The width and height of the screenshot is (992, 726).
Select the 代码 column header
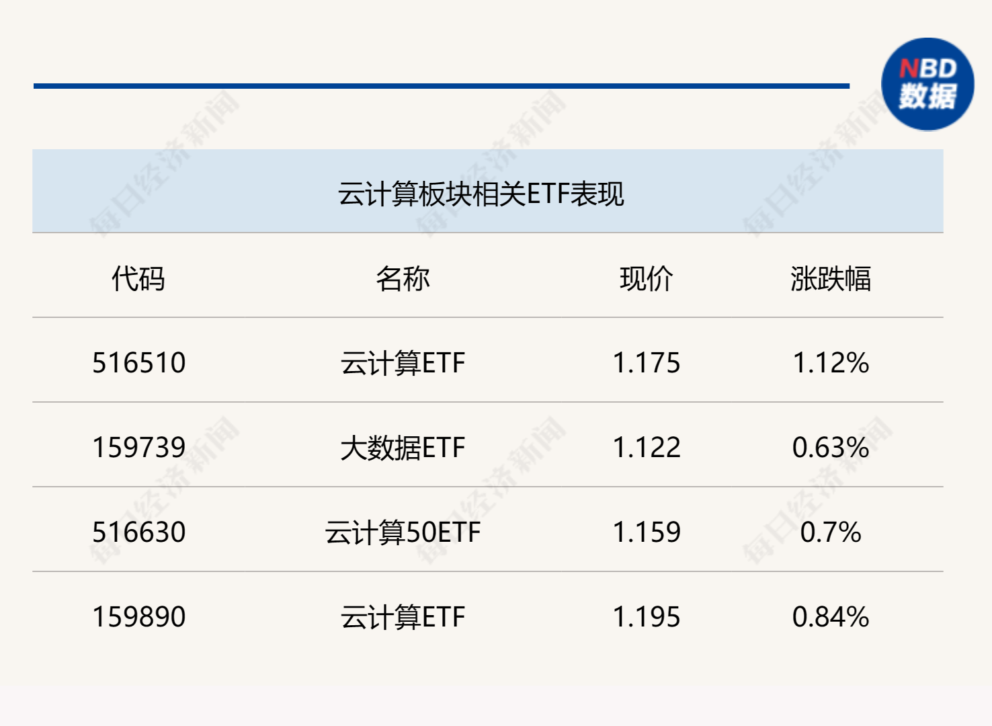[138, 278]
